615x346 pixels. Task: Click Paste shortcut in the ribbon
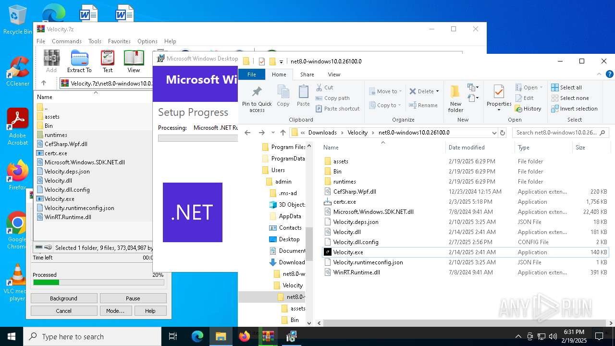pos(337,109)
